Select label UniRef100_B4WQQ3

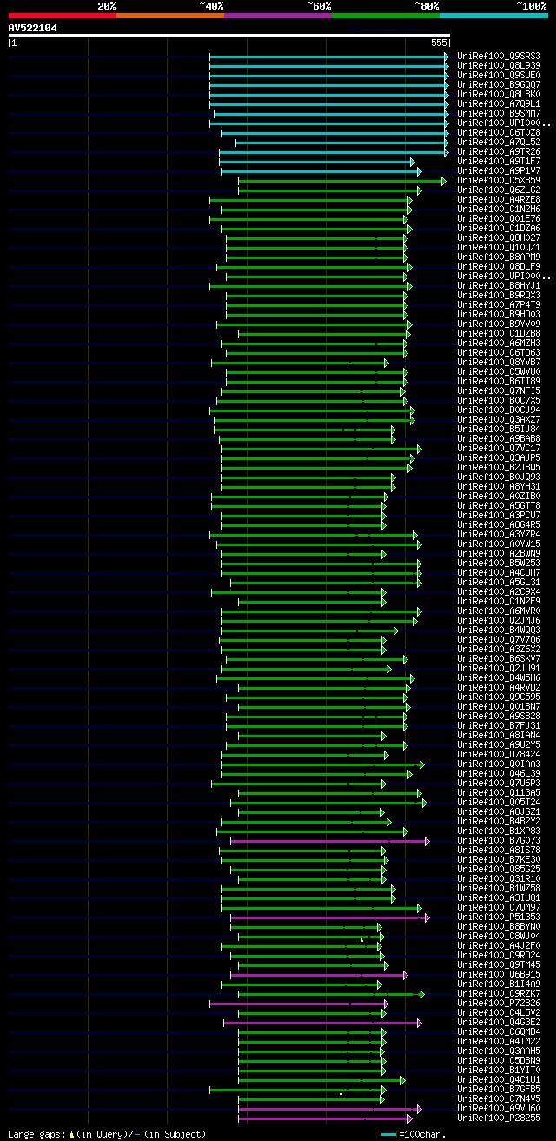click(499, 631)
